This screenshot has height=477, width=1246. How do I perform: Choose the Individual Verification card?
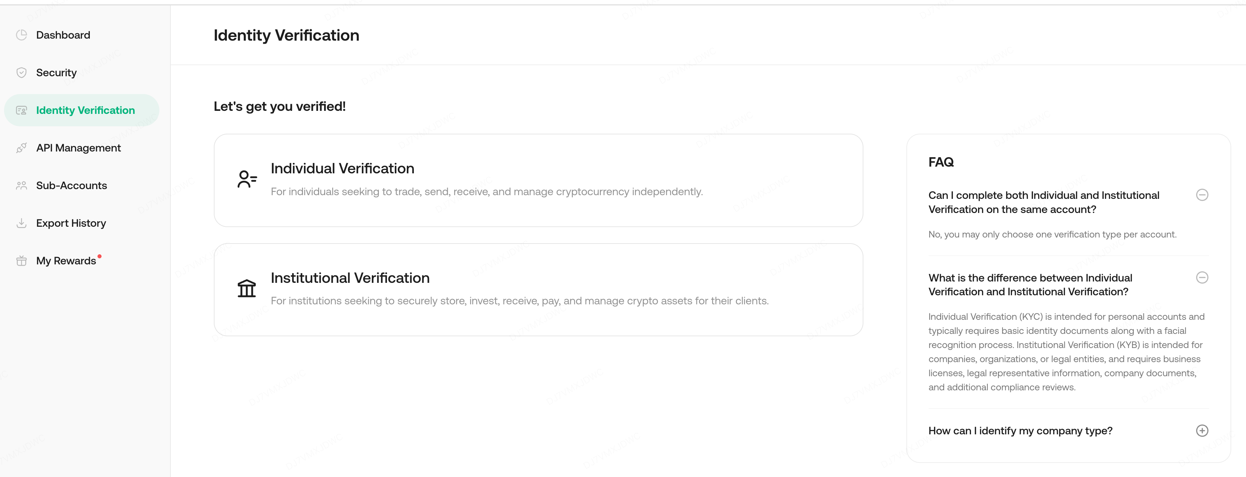[x=538, y=180]
